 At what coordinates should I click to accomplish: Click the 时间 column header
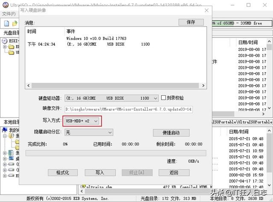click(x=32, y=31)
